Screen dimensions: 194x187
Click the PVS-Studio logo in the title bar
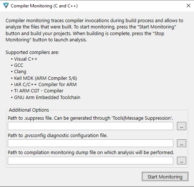(6, 6)
